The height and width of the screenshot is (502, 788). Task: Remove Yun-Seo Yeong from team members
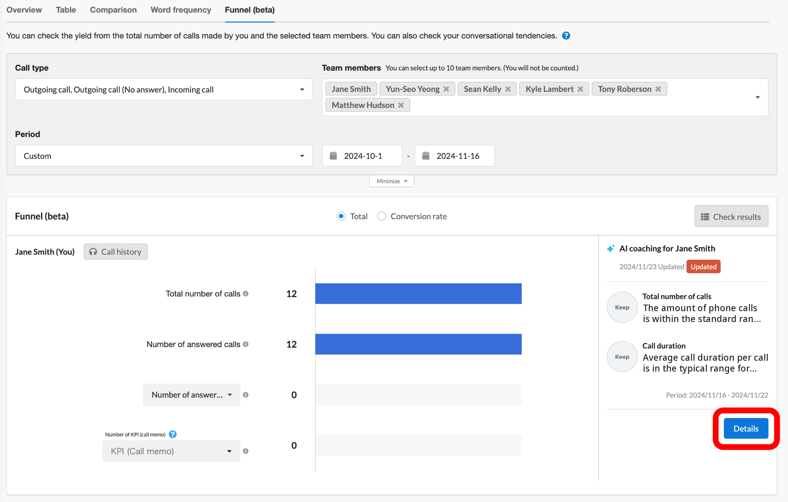tap(446, 89)
